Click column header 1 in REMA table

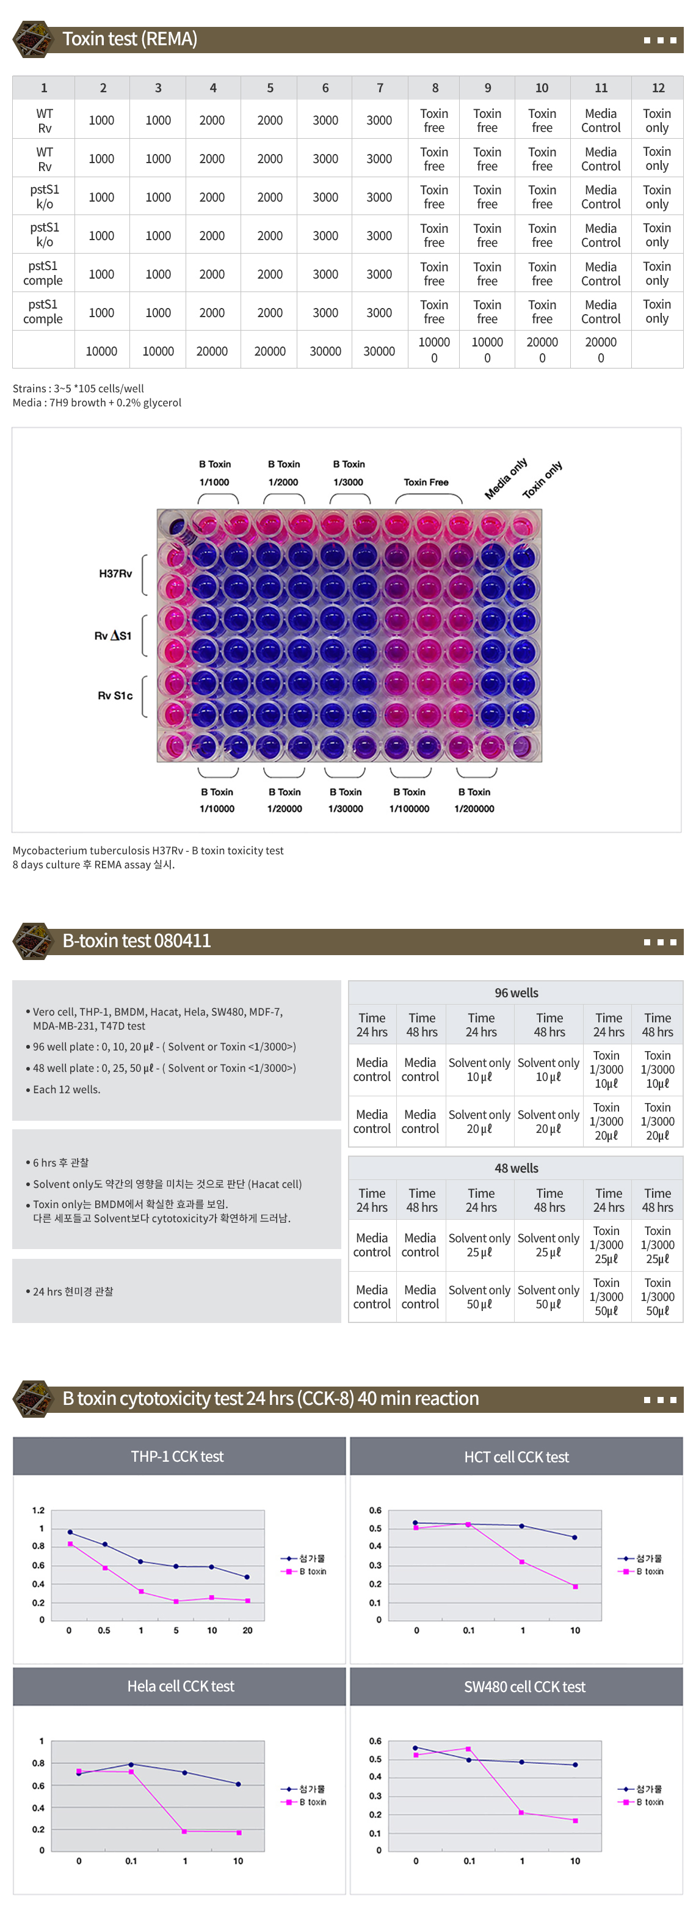tap(44, 88)
